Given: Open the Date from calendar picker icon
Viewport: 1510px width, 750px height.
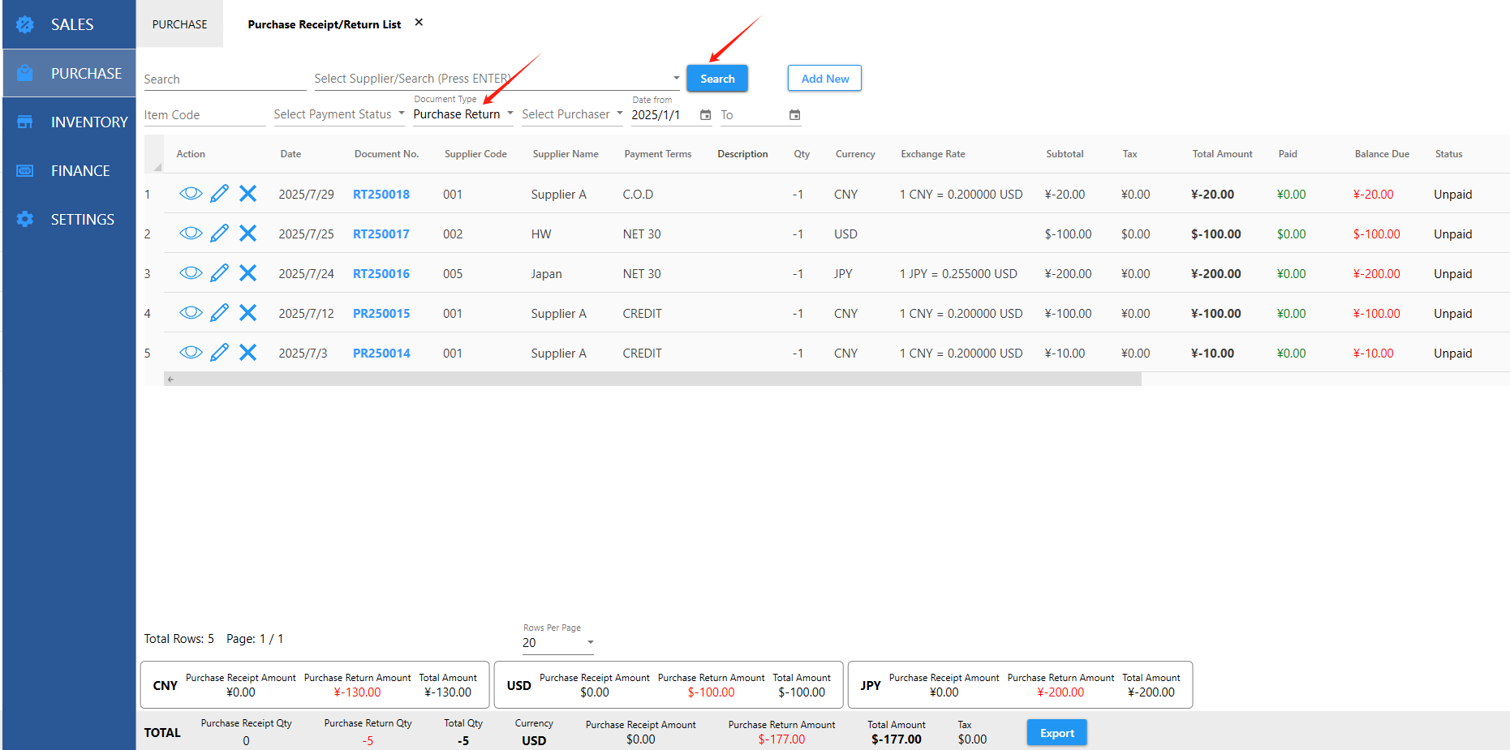Looking at the screenshot, I should [705, 115].
